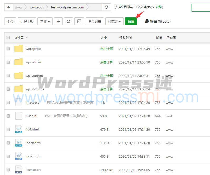Click the 644 permission of .user.ini
Image resolution: width=210 pixels, height=175 pixels.
click(x=158, y=116)
